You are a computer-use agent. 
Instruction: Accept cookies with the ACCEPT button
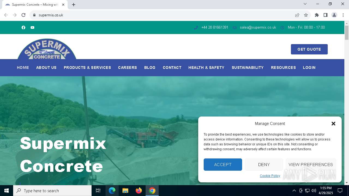pyautogui.click(x=223, y=164)
